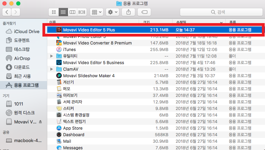Image resolution: width=265 pixels, height=150 pixels.
Task: Select macbook-4... under shared devices
Action: coord(23,141)
